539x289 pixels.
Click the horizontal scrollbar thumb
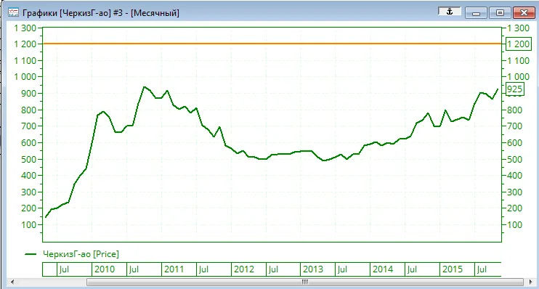[305, 282]
